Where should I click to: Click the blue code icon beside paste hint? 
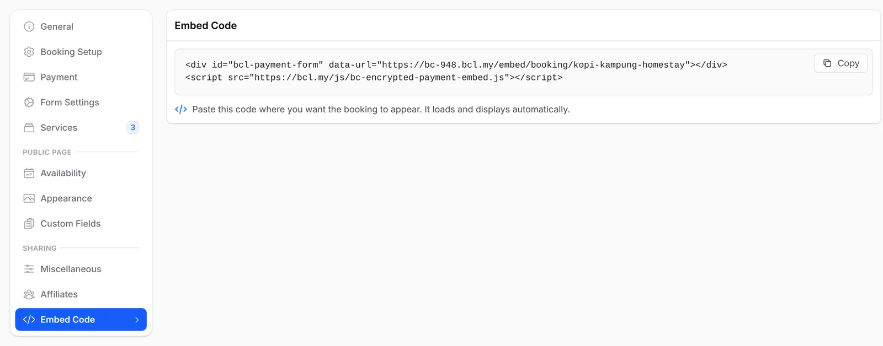(x=181, y=109)
